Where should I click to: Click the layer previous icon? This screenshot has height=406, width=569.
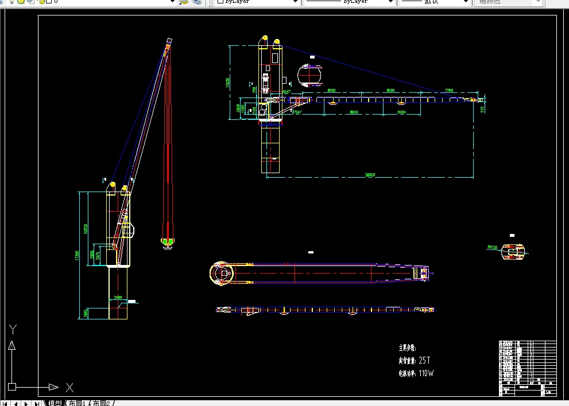click(197, 2)
